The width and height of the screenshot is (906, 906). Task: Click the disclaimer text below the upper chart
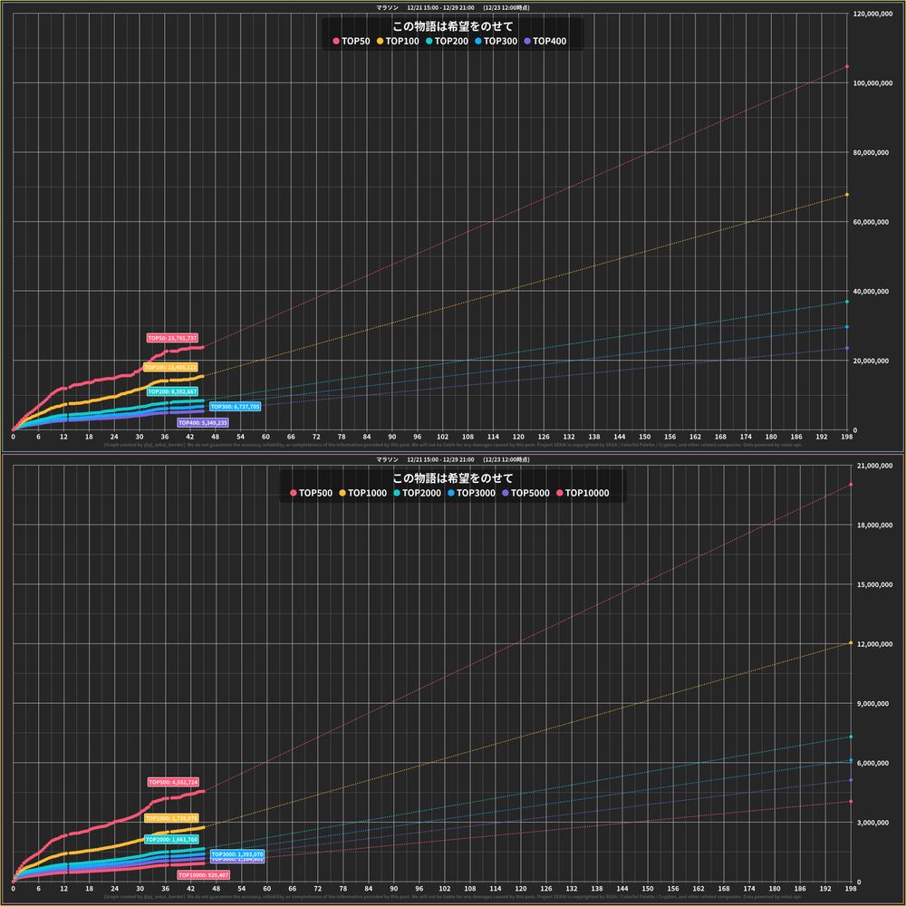(452, 445)
